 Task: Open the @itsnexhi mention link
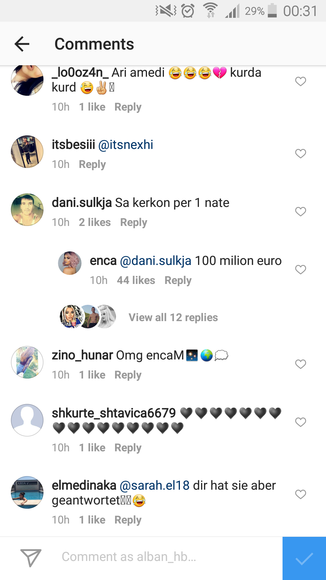pos(126,145)
